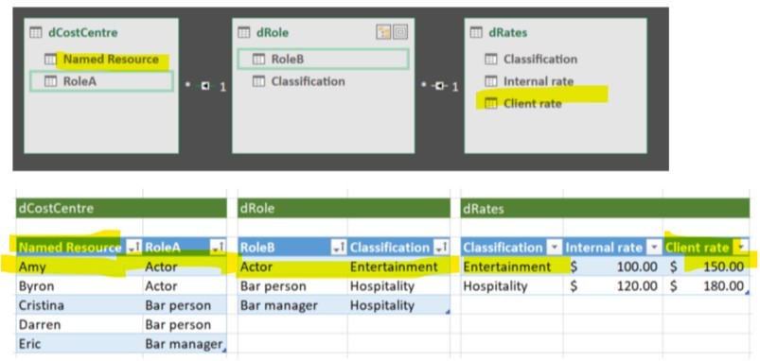Click the dRole diagram table title
The height and width of the screenshot is (361, 760).
pyautogui.click(x=273, y=33)
